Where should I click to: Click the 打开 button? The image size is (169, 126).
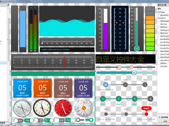click(165, 122)
